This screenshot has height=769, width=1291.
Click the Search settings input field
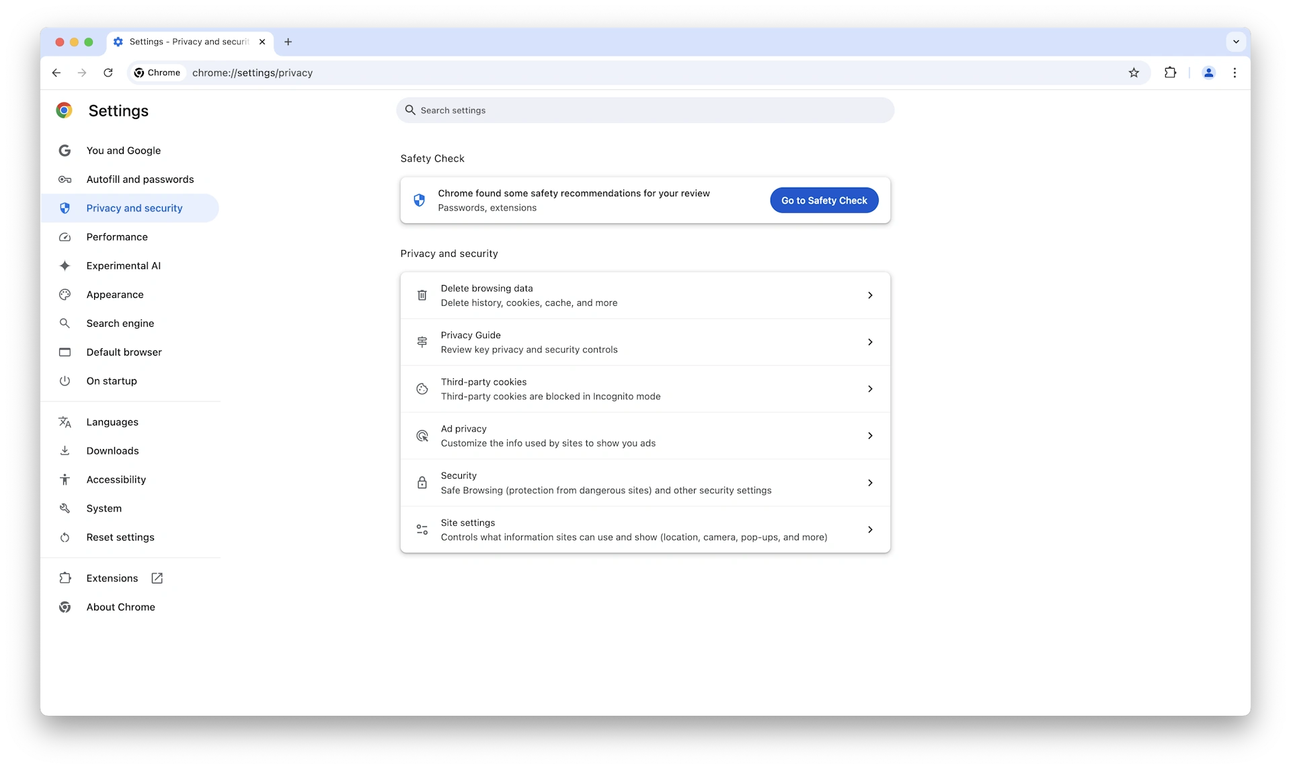(x=645, y=110)
